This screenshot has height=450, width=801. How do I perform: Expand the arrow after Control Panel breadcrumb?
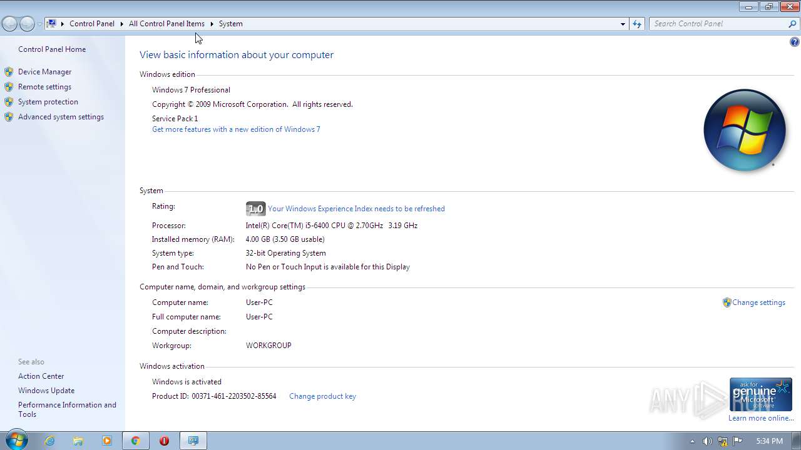[x=121, y=24]
